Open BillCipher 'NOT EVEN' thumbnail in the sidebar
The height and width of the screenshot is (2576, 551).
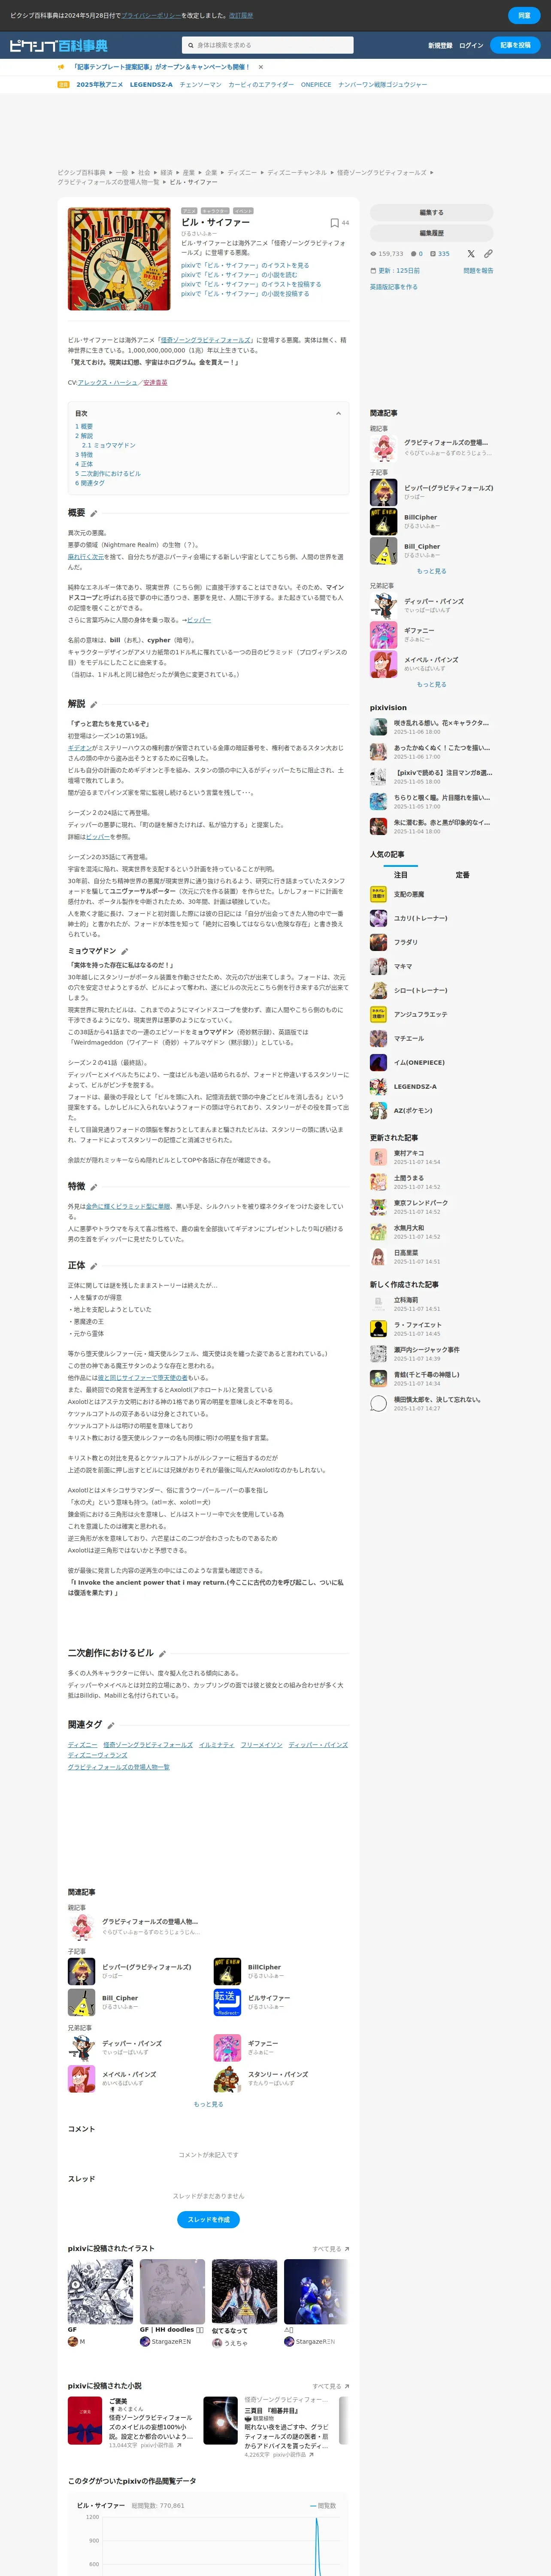[x=383, y=521]
